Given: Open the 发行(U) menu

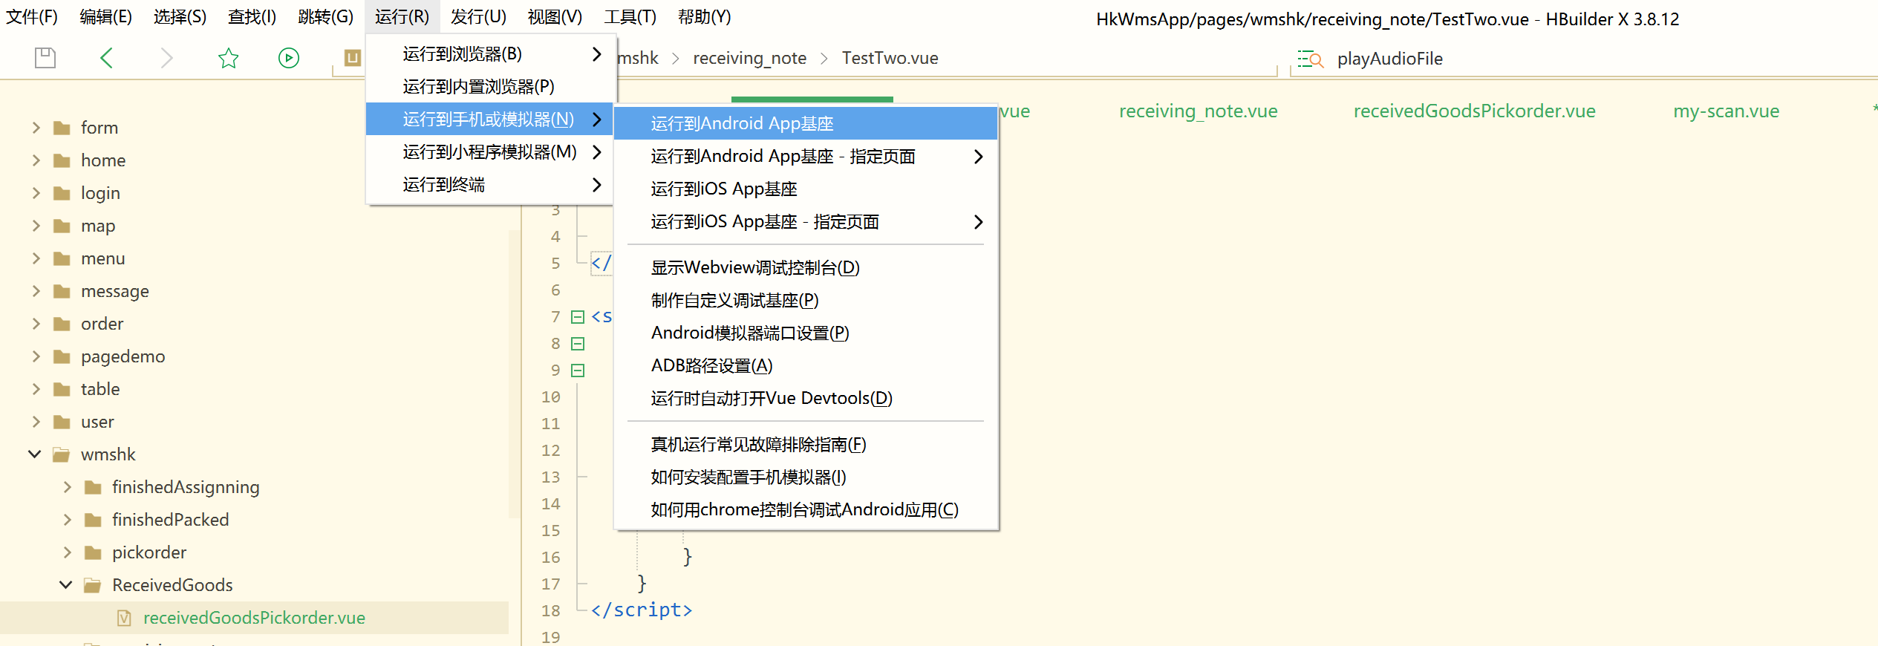Looking at the screenshot, I should coord(479,17).
